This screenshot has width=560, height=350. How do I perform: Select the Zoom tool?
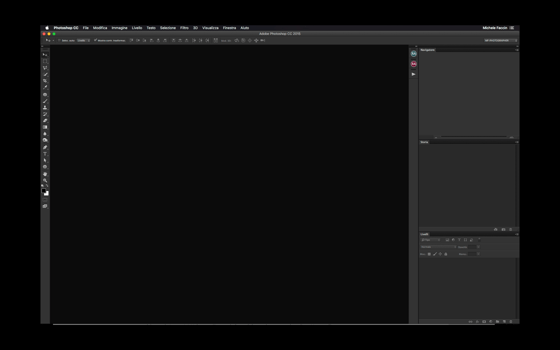[45, 181]
